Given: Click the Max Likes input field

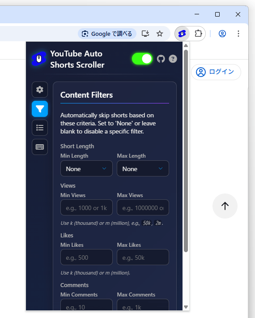Looking at the screenshot, I should [x=143, y=257].
